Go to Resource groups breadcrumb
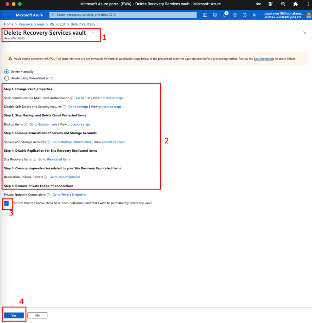The image size is (312, 323). [x=31, y=24]
